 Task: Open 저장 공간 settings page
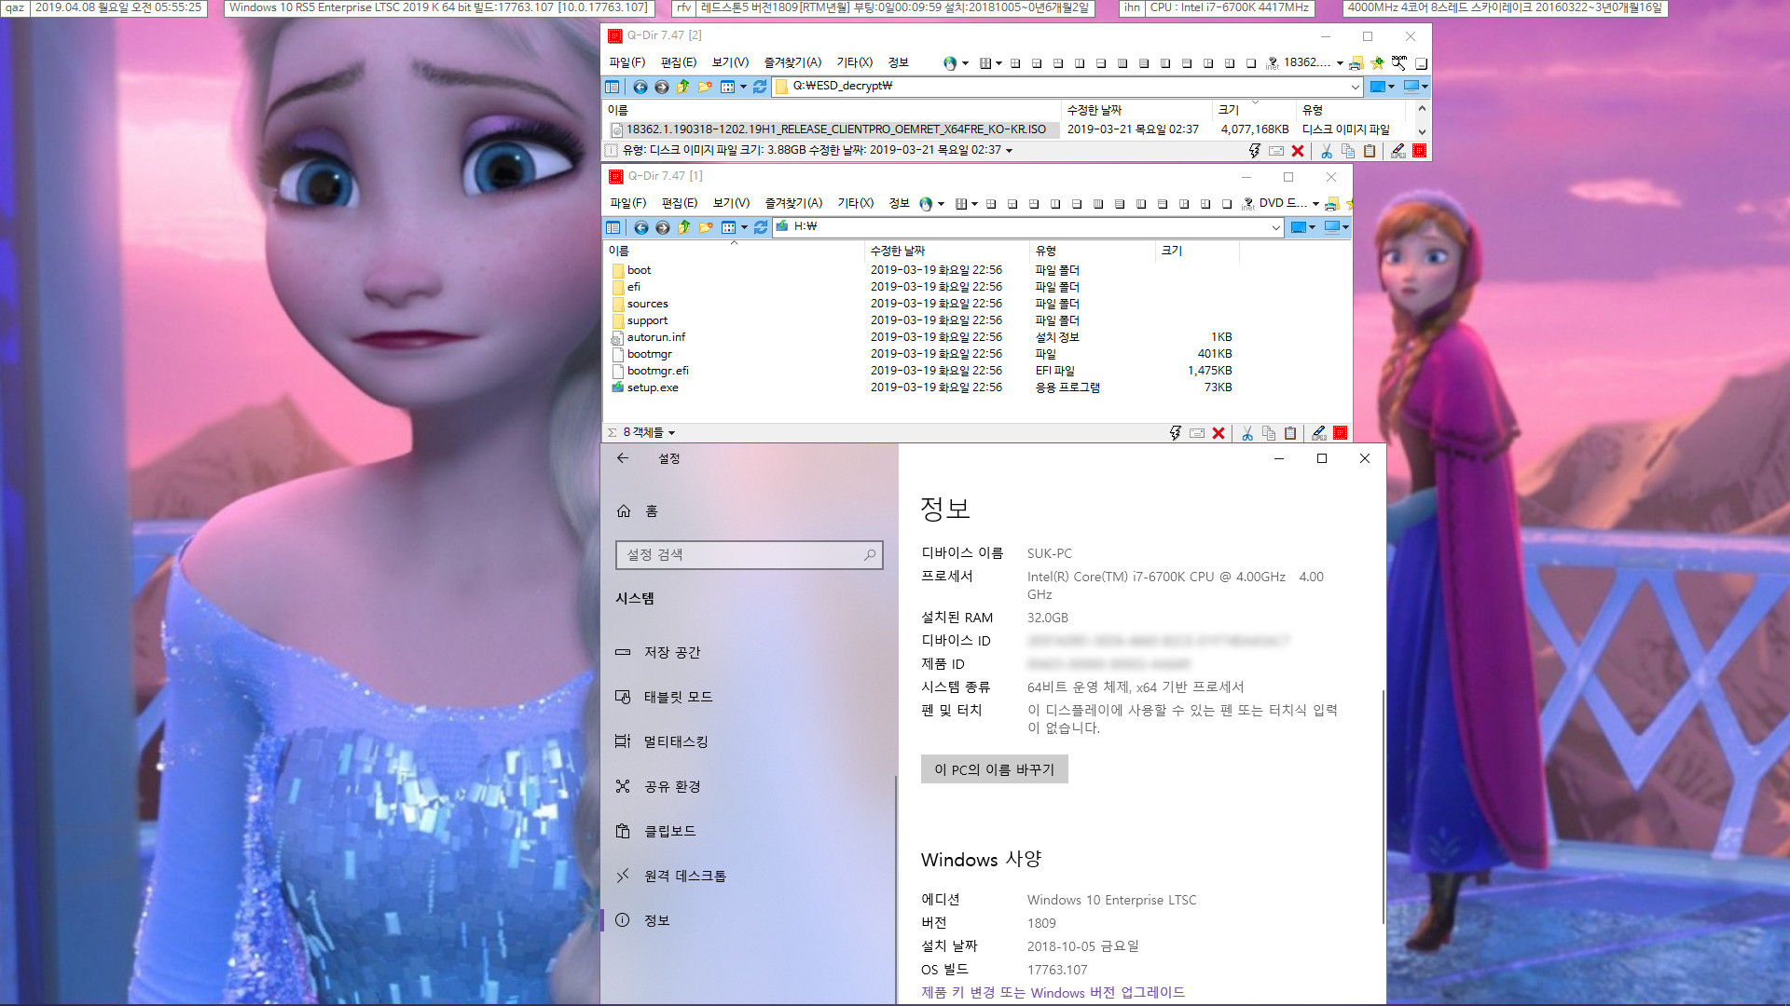(748, 652)
